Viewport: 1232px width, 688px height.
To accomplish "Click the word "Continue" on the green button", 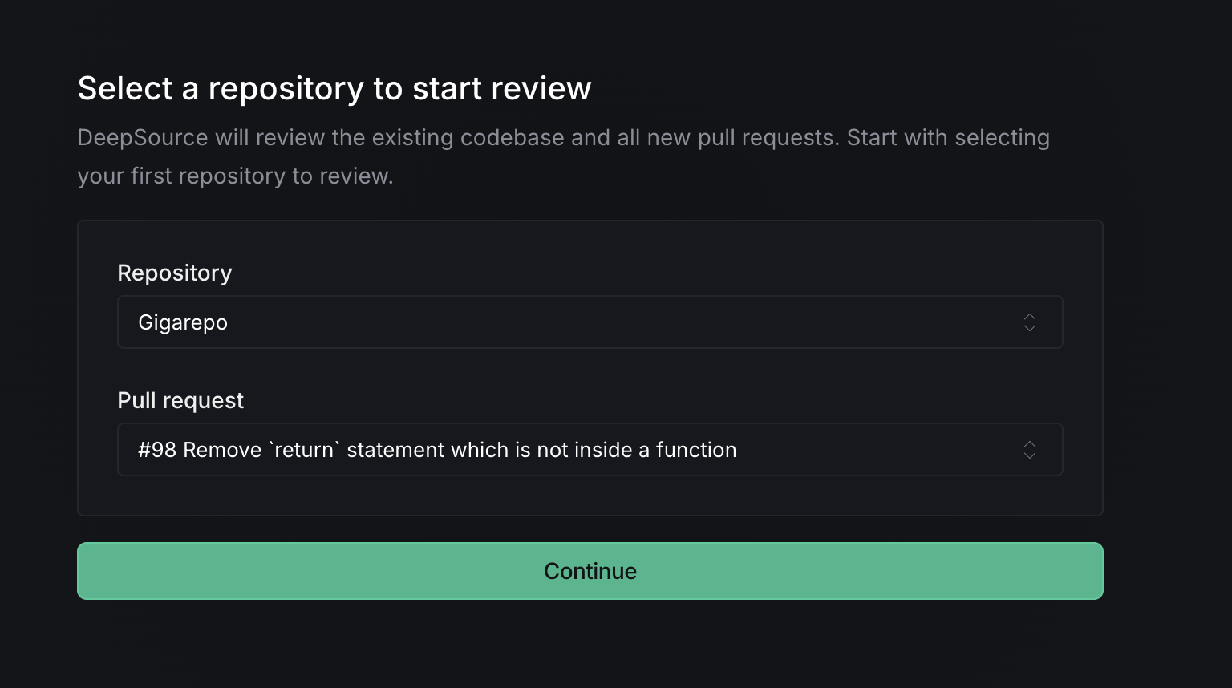I will click(x=590, y=571).
